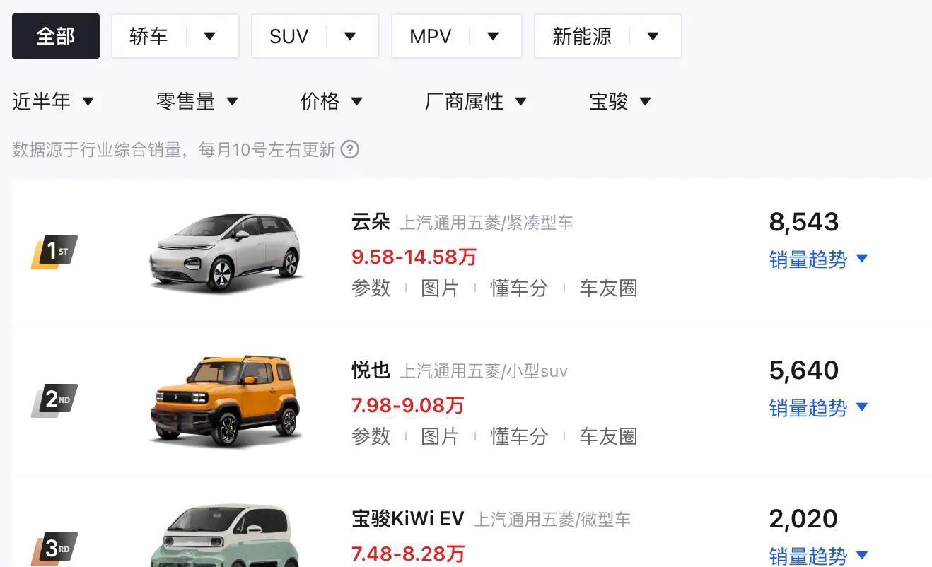
Task: Click the 3rd place rank badge
Action: point(54,549)
